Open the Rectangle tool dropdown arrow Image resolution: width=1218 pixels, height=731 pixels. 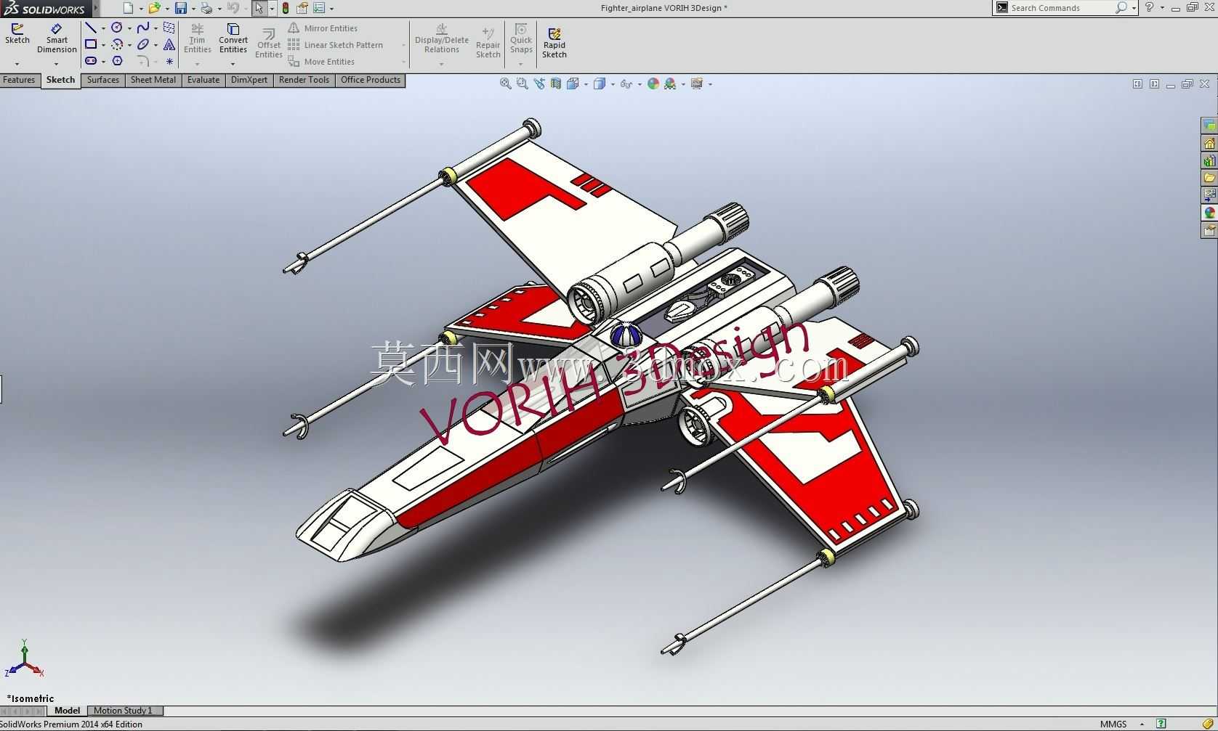coord(103,45)
